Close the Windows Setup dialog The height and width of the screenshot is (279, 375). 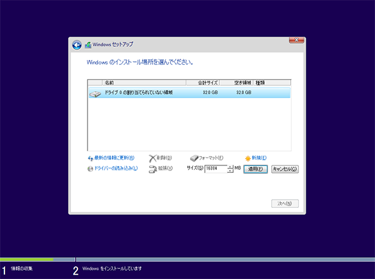coord(296,40)
